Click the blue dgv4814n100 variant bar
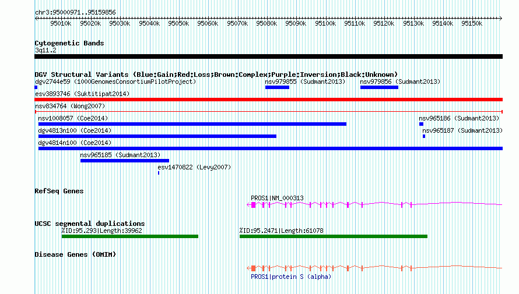Viewport: 519px width, 294px height. [271, 148]
